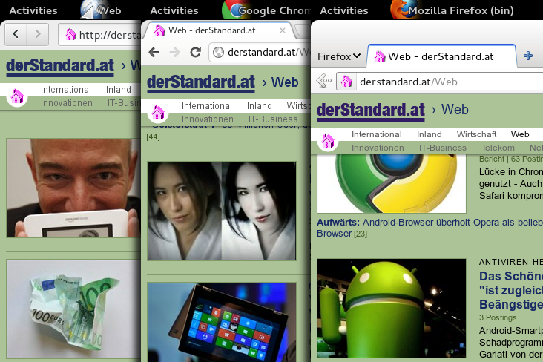The height and width of the screenshot is (362, 543).
Task: Open Inland in Firefox page navigation
Action: [x=429, y=134]
